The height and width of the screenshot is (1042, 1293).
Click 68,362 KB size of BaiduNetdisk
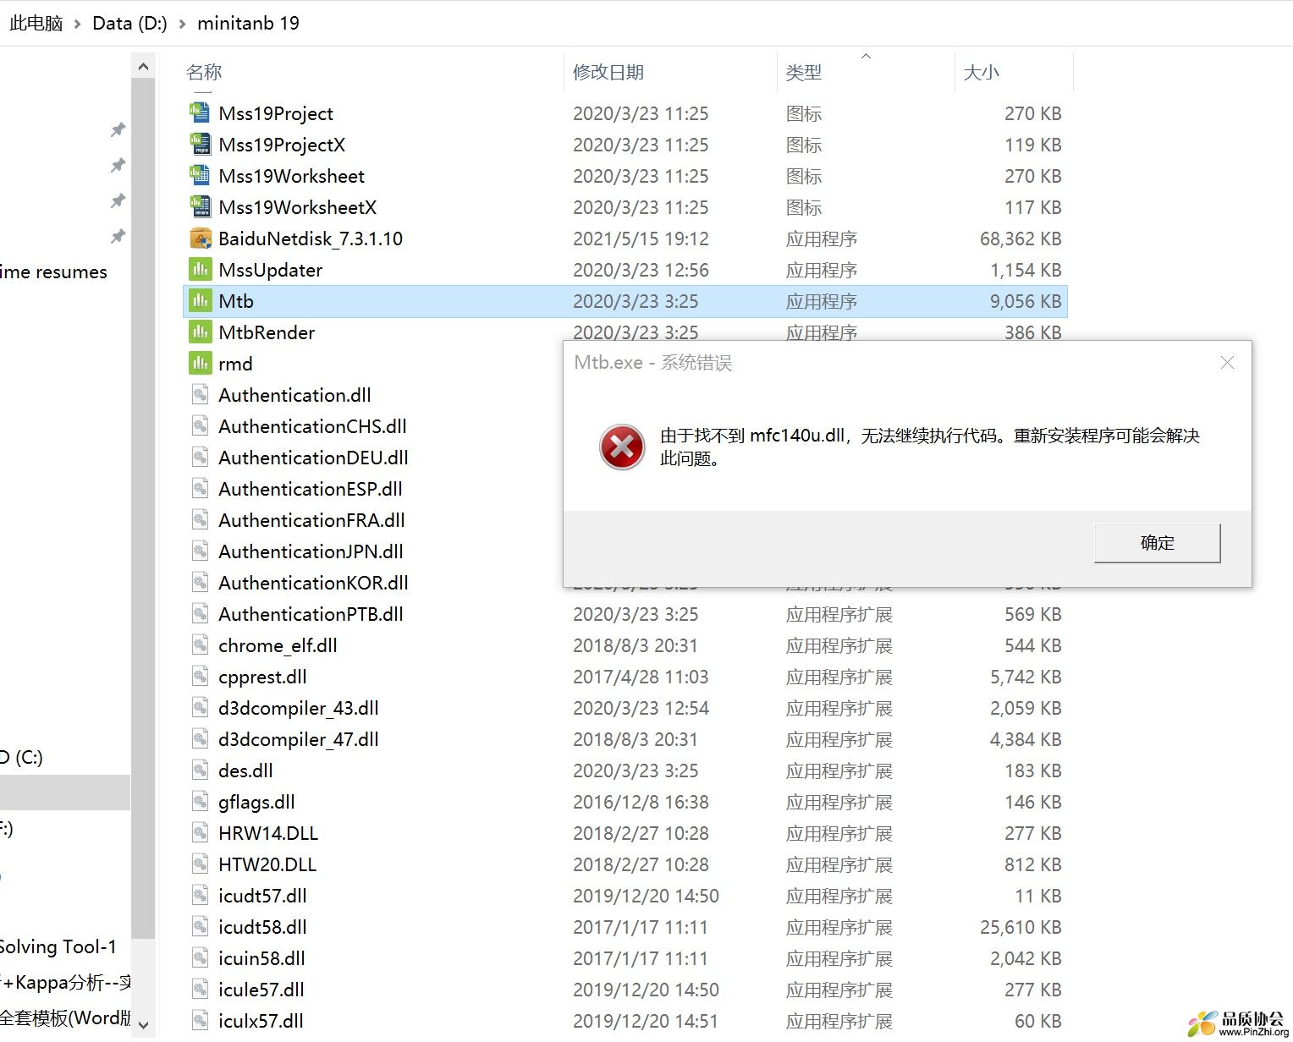click(x=1021, y=239)
